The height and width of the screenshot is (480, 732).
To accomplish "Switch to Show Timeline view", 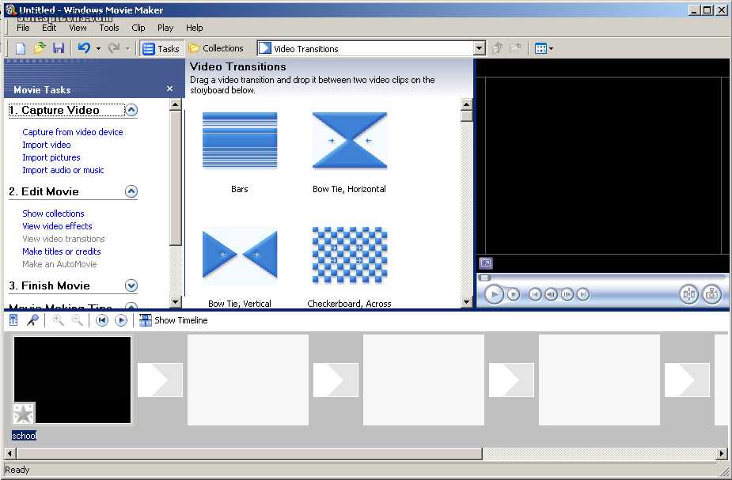I will [x=173, y=320].
